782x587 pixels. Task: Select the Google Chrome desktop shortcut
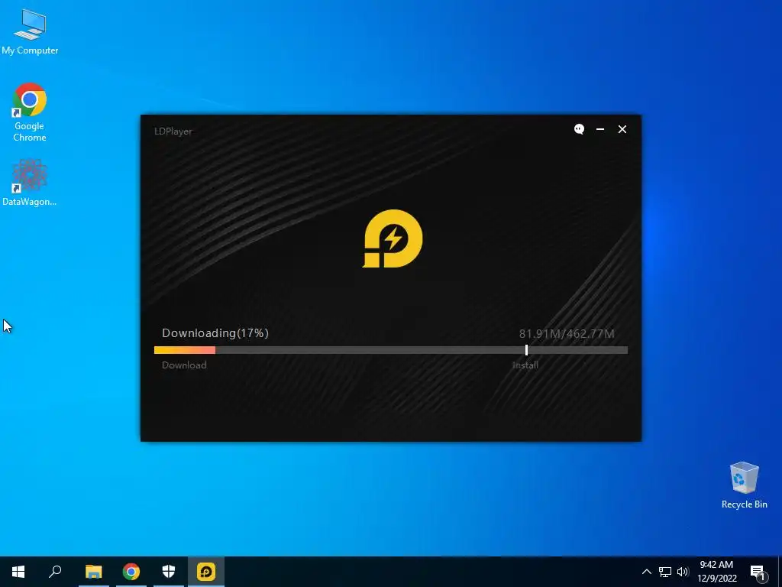[30, 112]
